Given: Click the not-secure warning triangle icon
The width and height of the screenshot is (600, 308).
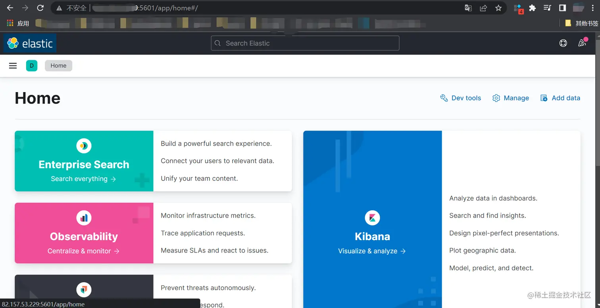Looking at the screenshot, I should coord(59,8).
